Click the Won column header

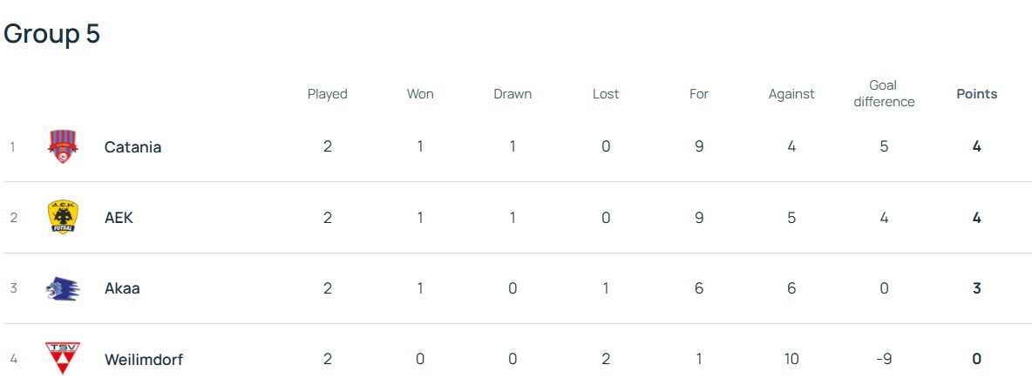tap(420, 94)
